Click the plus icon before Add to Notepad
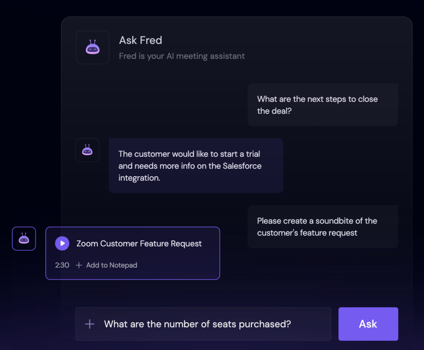The width and height of the screenshot is (424, 350). click(x=79, y=265)
